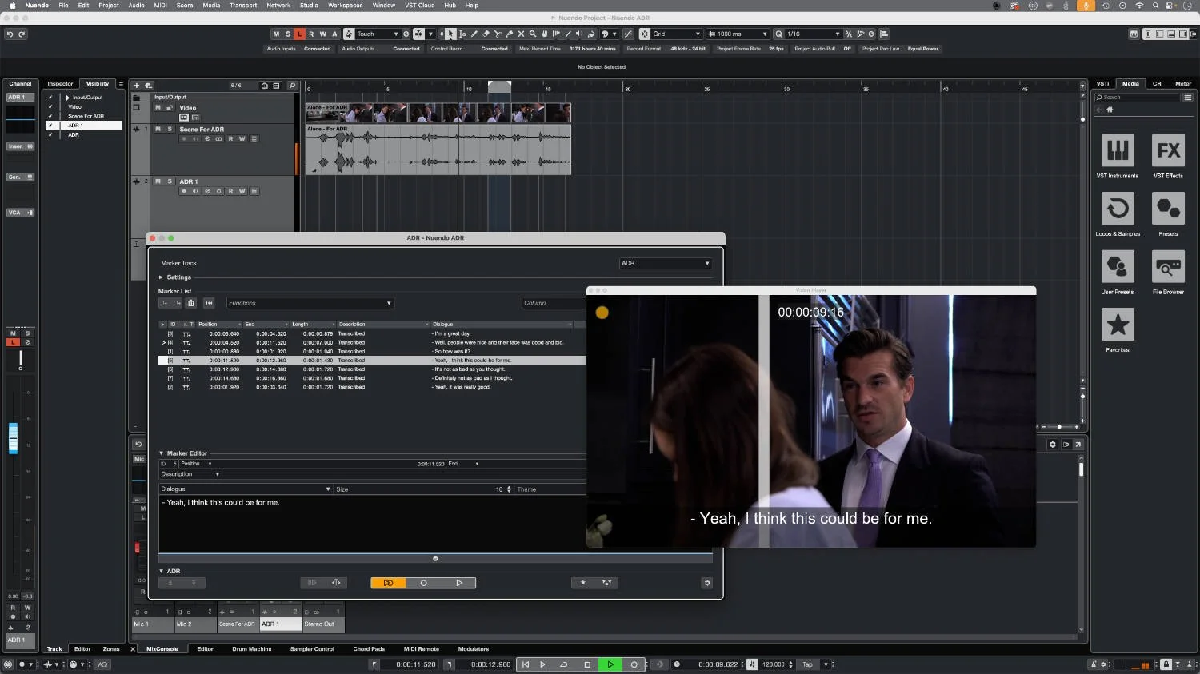Click the Find Tracks magnifier icon
The image size is (1200, 674).
point(292,86)
